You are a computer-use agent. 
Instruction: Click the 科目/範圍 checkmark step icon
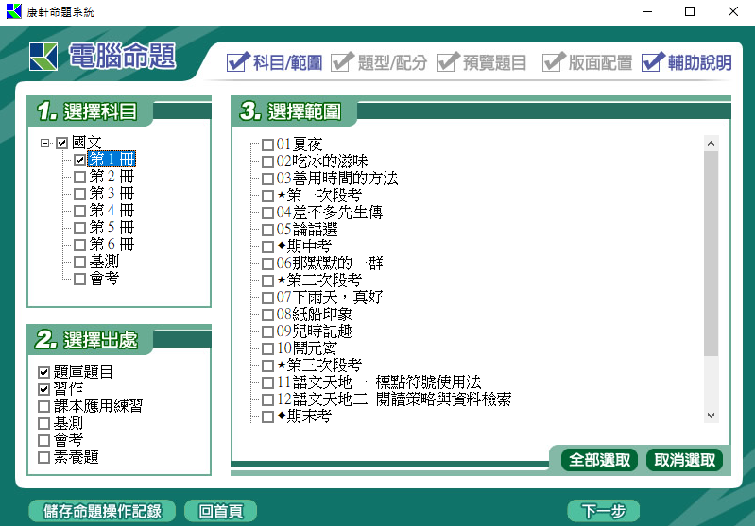point(238,62)
